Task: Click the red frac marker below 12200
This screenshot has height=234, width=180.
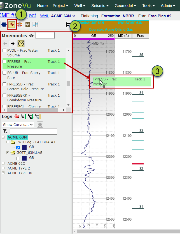Action: point(138,164)
